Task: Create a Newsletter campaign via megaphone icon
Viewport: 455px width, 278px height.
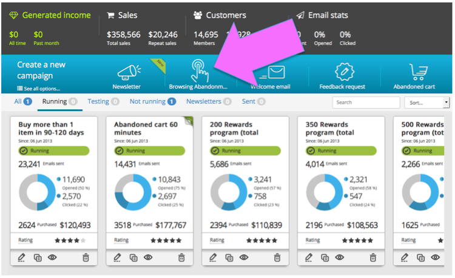Action: pos(129,72)
